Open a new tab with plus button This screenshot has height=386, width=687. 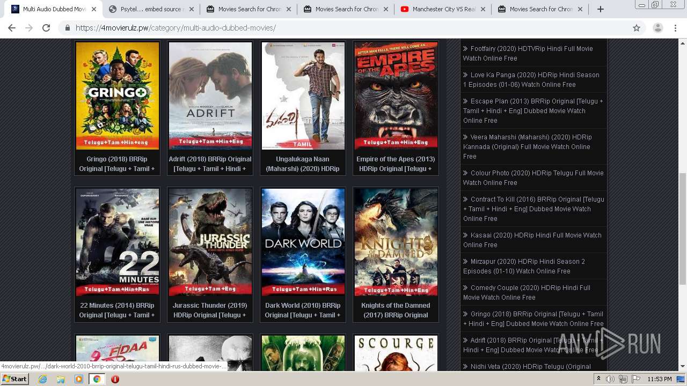(x=601, y=9)
